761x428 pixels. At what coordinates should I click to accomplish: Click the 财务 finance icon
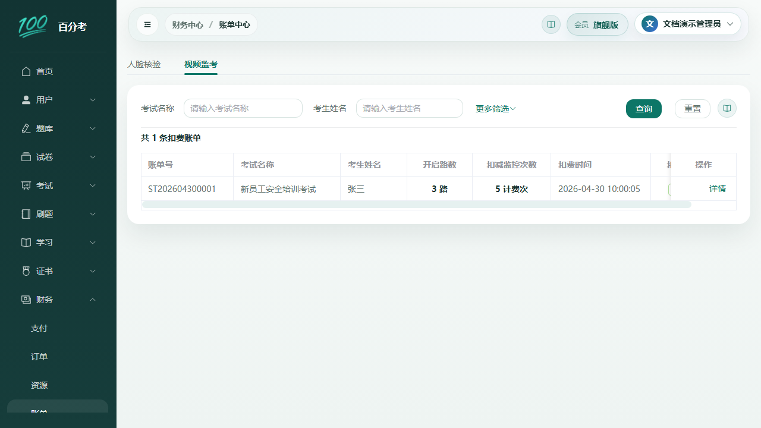click(26, 300)
